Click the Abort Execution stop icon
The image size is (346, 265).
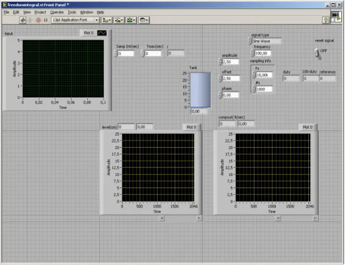click(x=38, y=20)
